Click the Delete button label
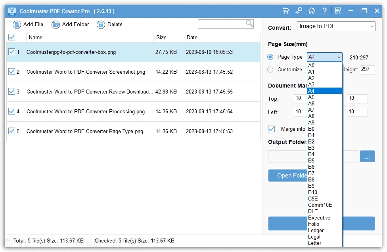This screenshot has width=387, height=252. 115,25
